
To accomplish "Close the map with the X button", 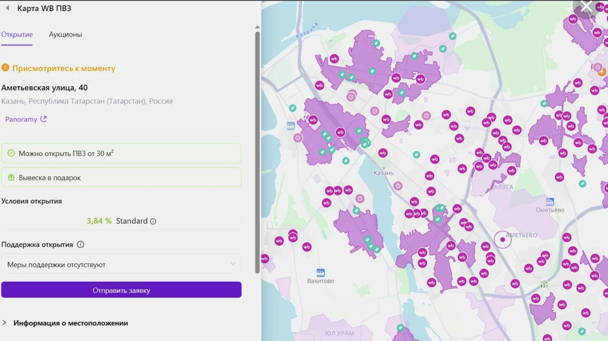I will click(586, 6).
